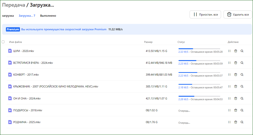
Task: Click the size value 421.13 MB/1.07 G
Action: coord(156,98)
